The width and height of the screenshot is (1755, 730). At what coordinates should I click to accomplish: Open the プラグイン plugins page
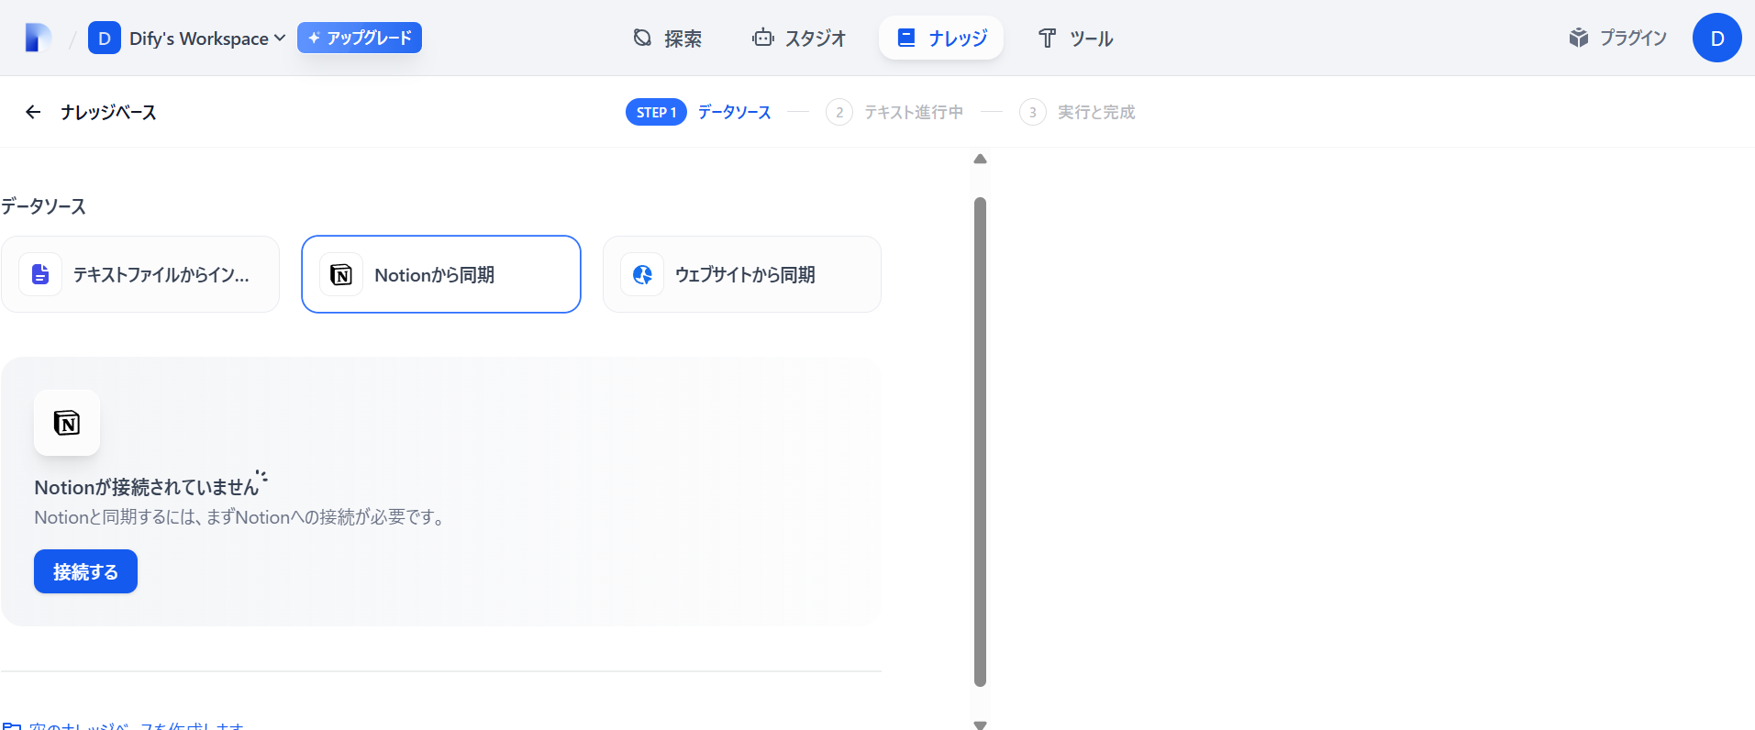pos(1617,38)
